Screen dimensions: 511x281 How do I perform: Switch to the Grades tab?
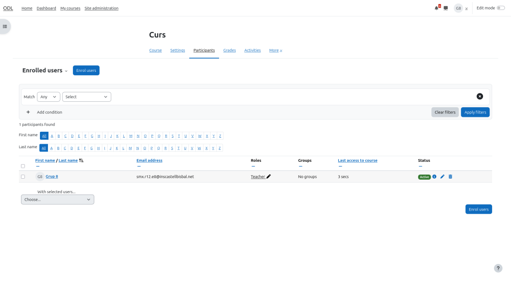click(230, 50)
